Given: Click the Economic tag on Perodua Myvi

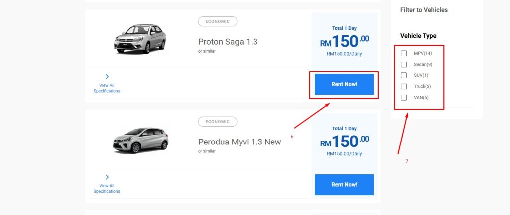Looking at the screenshot, I should pyautogui.click(x=218, y=122).
